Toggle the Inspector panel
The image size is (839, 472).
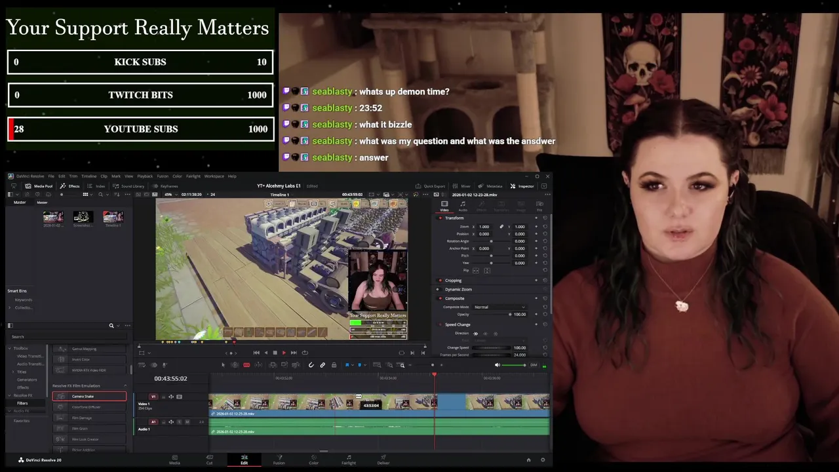click(522, 186)
